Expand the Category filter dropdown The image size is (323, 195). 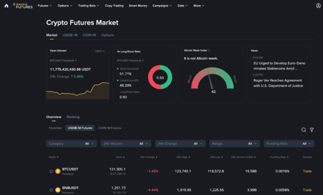71,143
